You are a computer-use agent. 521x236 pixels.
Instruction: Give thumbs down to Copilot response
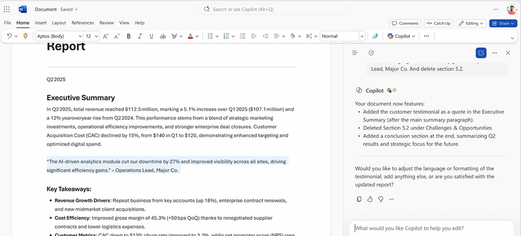click(381, 199)
